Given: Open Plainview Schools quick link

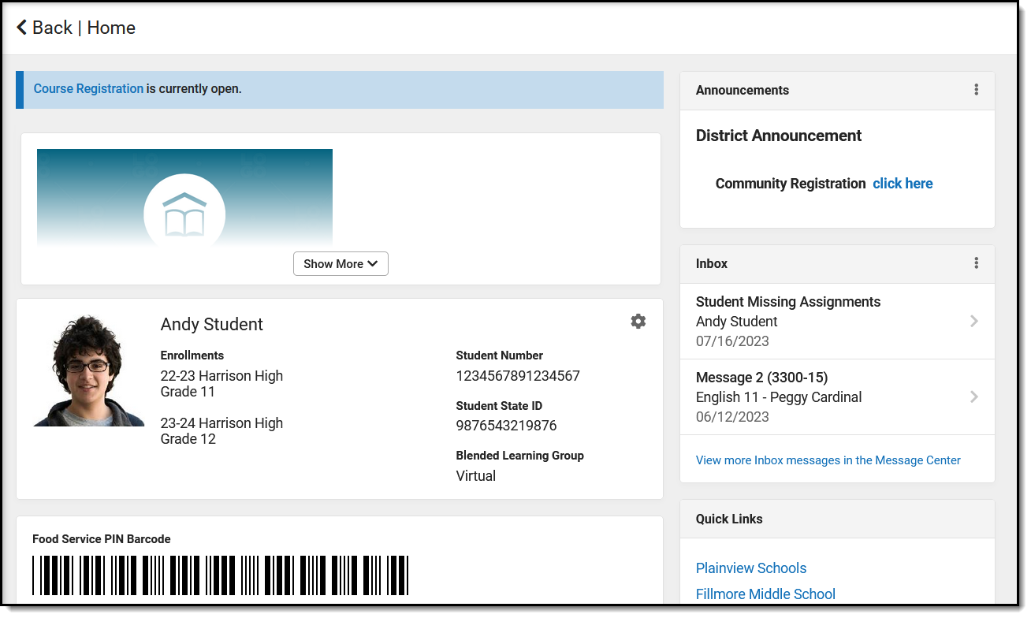Looking at the screenshot, I should pos(751,568).
